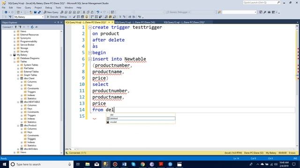Click the Parse checkmark icon
This screenshot has width=300, height=168.
point(74,17)
